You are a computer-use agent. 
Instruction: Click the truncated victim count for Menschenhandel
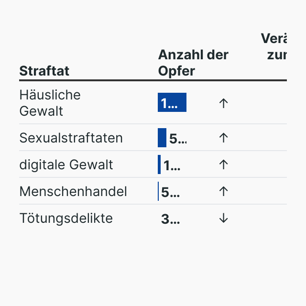pos(171,192)
